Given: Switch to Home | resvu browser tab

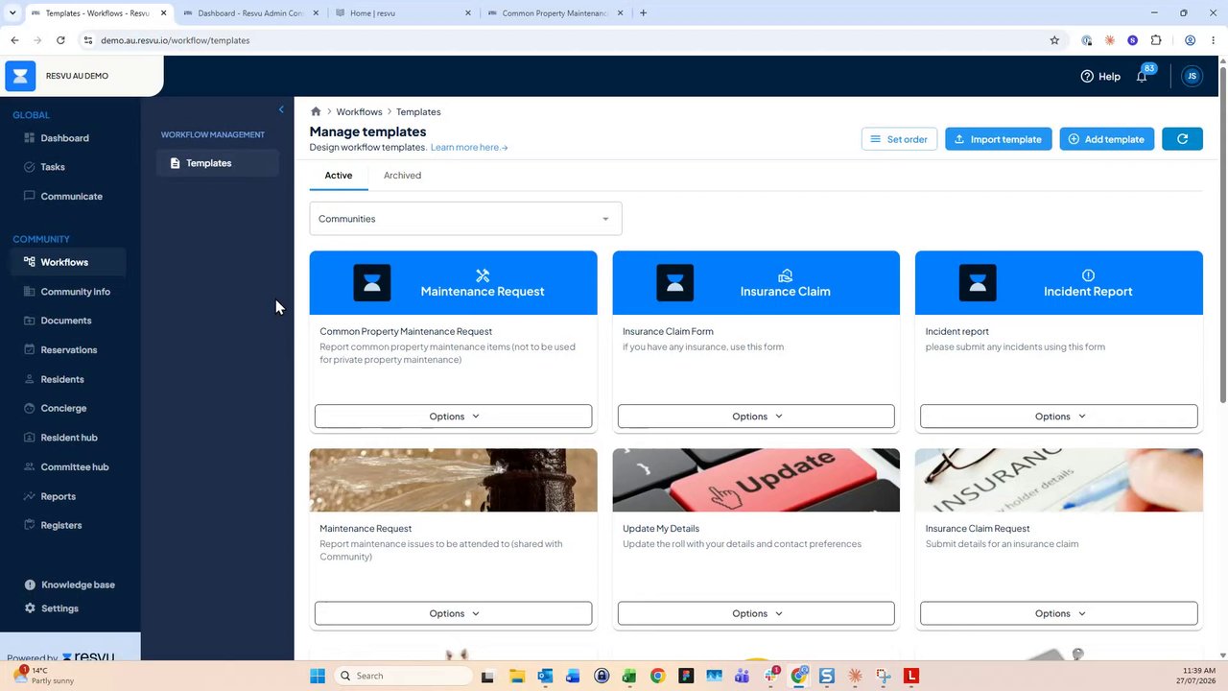Looking at the screenshot, I should pos(403,13).
